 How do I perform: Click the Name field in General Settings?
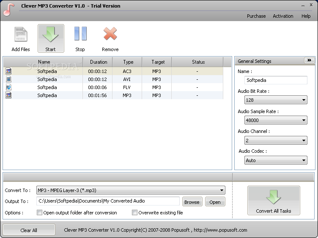point(276,80)
